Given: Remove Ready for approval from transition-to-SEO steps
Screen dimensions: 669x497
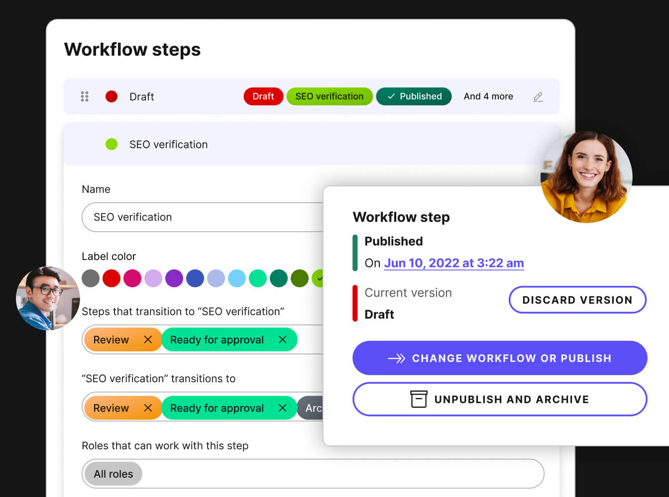Looking at the screenshot, I should [282, 339].
